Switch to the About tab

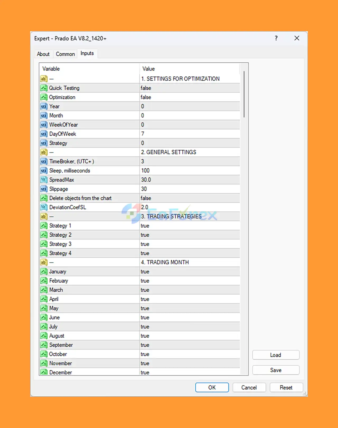pos(43,54)
